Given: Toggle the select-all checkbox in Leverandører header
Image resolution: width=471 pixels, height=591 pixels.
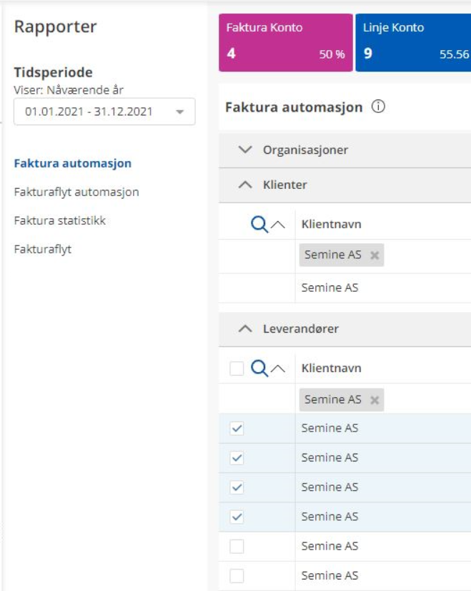Looking at the screenshot, I should [x=237, y=368].
